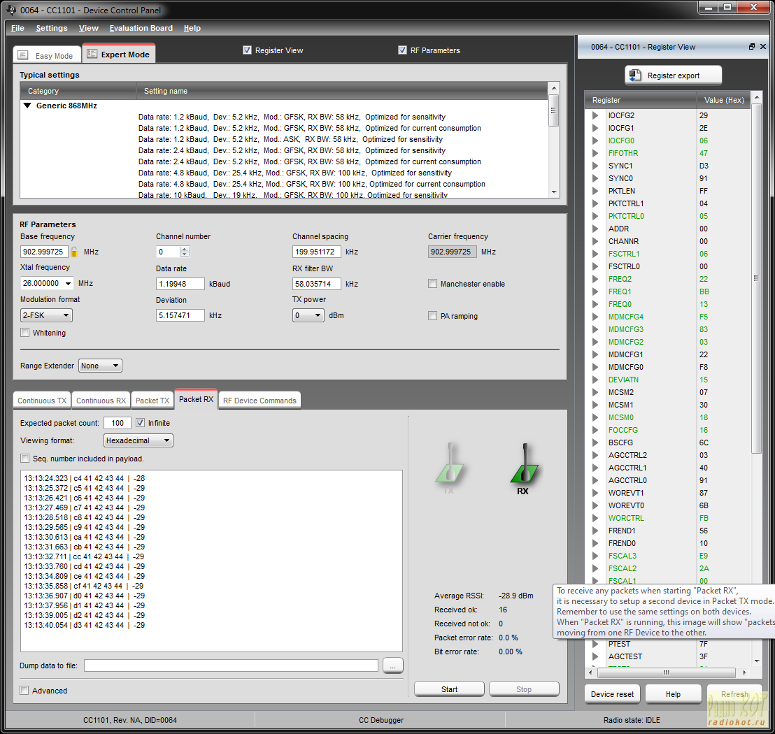Click the Dump data to file field
This screenshot has height=734, width=775.
pyautogui.click(x=232, y=665)
